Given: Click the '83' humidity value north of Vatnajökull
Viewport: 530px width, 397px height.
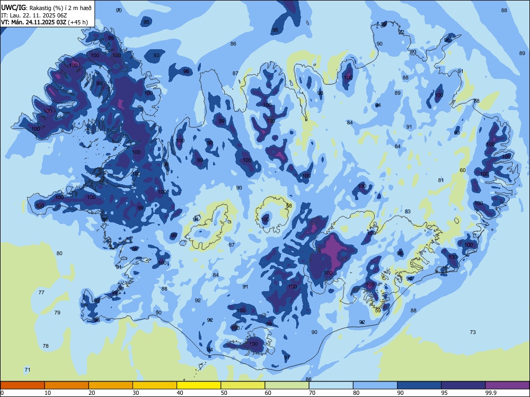Looking at the screenshot, I should coord(408,211).
